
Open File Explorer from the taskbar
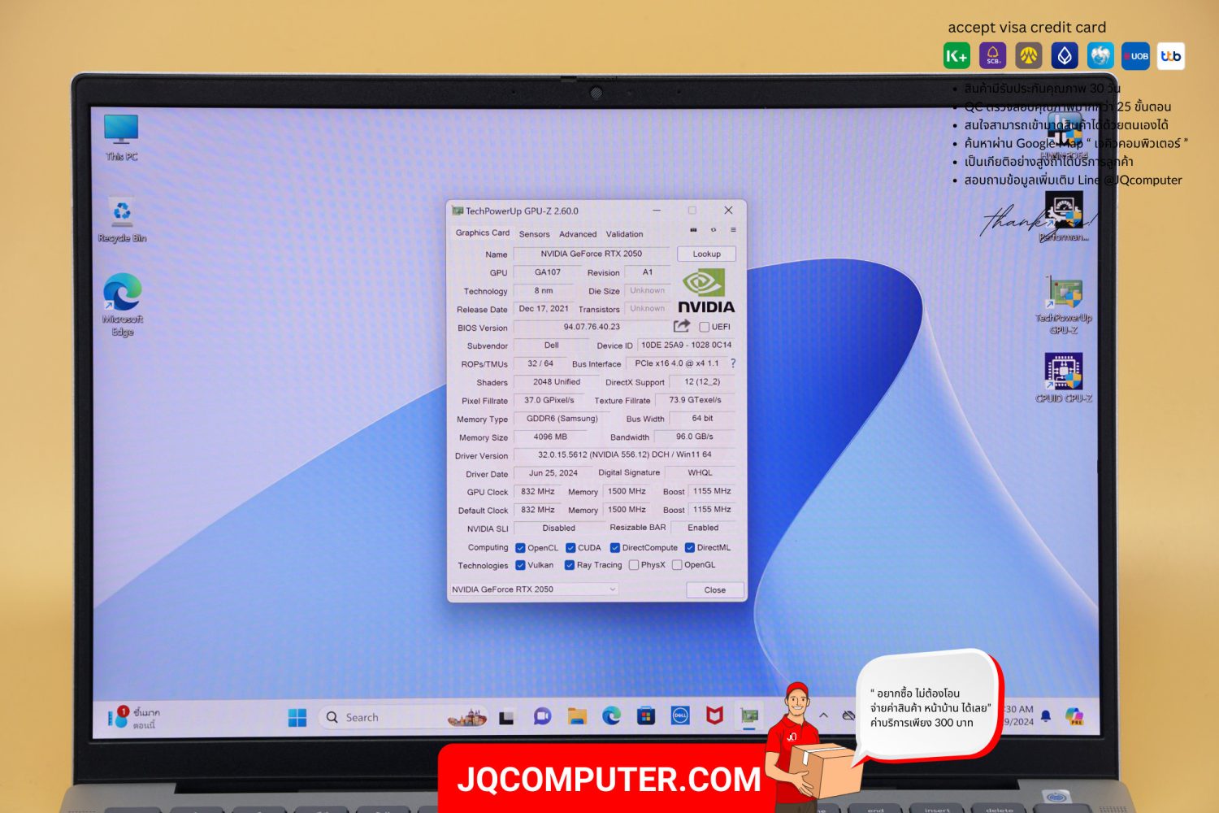pyautogui.click(x=577, y=716)
